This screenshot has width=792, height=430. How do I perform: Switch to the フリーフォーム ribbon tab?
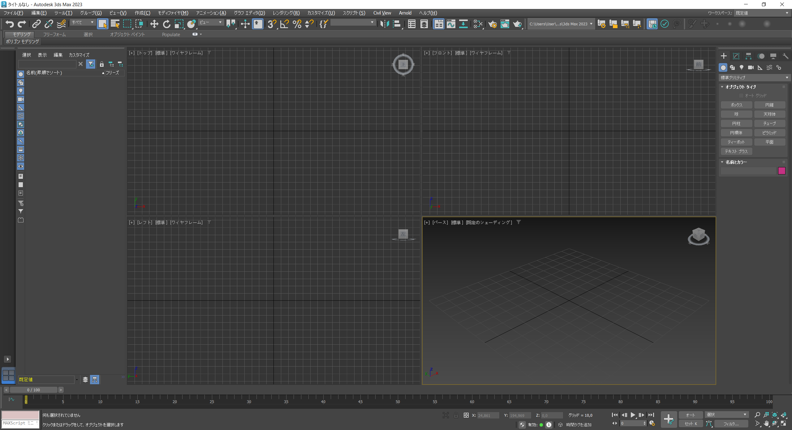coord(54,35)
